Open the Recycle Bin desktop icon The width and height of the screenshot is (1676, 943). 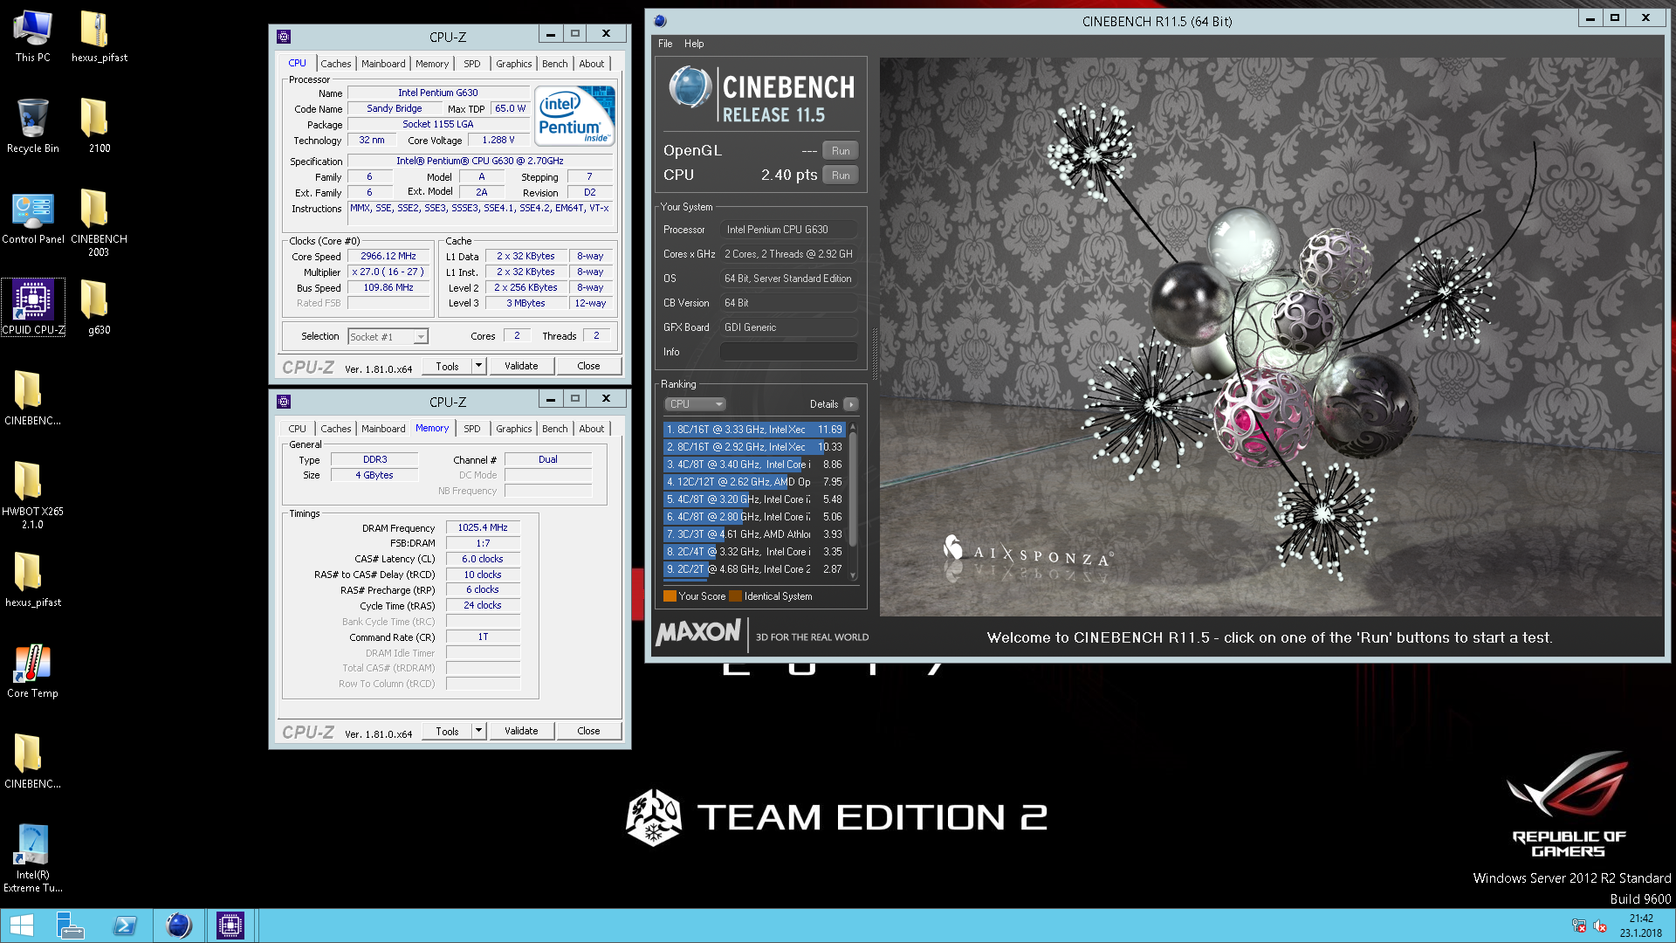click(x=32, y=127)
